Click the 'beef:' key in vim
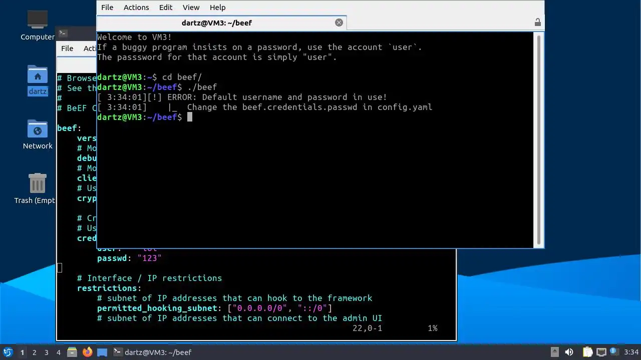 point(69,128)
